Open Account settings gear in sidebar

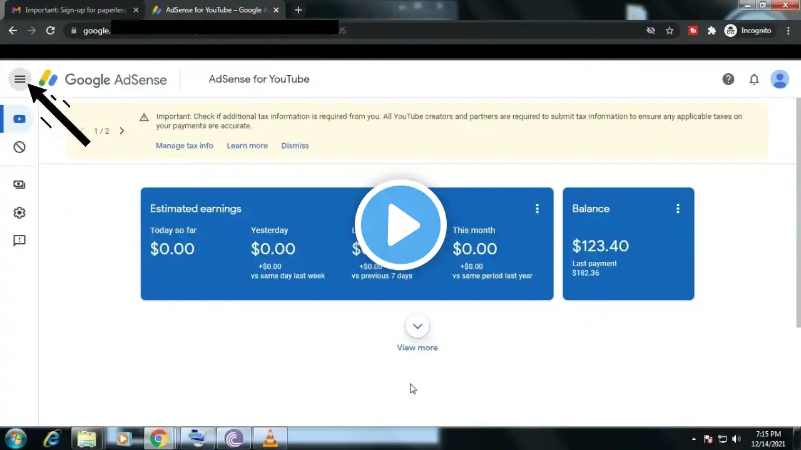(x=19, y=212)
